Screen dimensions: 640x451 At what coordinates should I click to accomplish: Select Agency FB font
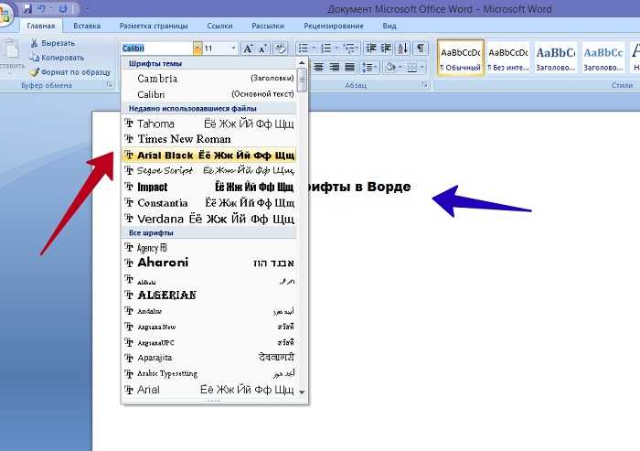pos(209,248)
